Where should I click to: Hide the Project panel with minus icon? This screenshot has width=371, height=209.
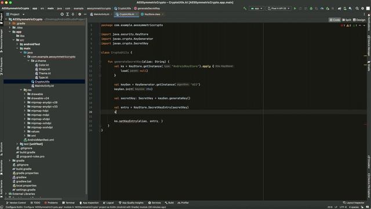[85, 14]
